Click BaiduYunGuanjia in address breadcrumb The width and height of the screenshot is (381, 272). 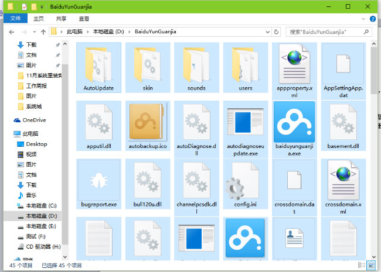(155, 32)
